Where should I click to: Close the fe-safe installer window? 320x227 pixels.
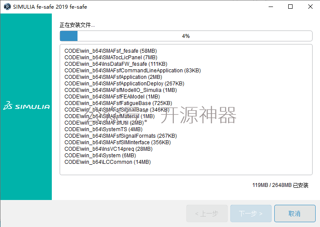pyautogui.click(x=310, y=7)
